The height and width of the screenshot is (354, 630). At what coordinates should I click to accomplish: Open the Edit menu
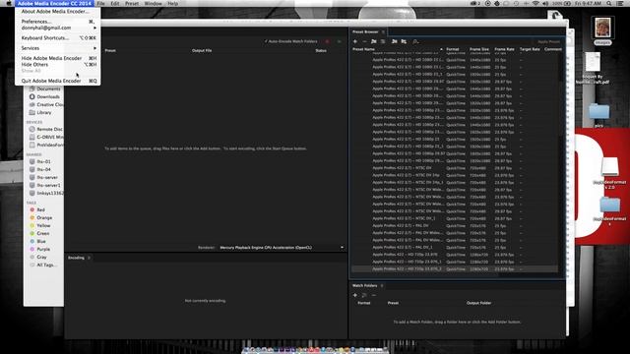(115, 3)
